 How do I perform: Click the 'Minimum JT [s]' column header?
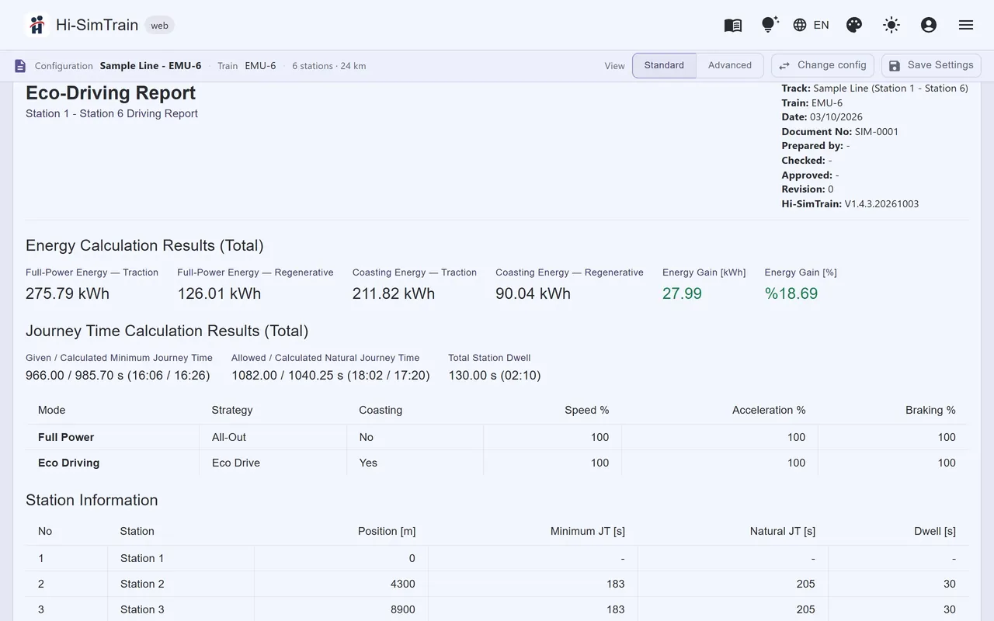pyautogui.click(x=588, y=531)
